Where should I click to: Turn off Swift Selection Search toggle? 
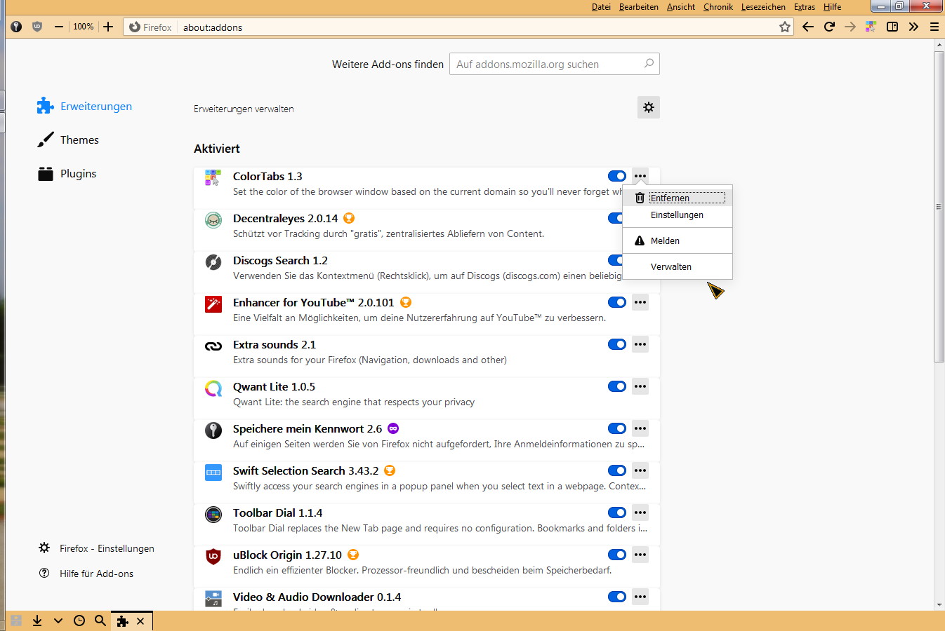click(617, 470)
